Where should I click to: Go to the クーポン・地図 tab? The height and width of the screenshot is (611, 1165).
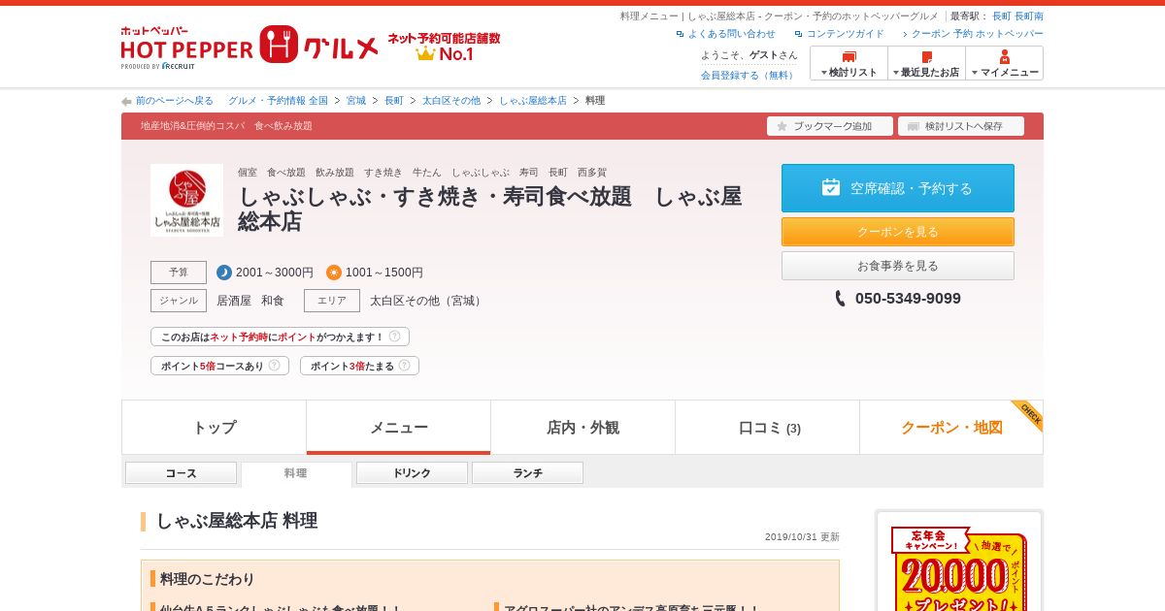[x=951, y=428]
